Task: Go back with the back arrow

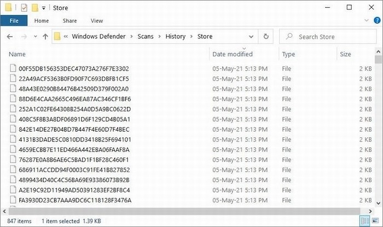Action: pos(10,37)
